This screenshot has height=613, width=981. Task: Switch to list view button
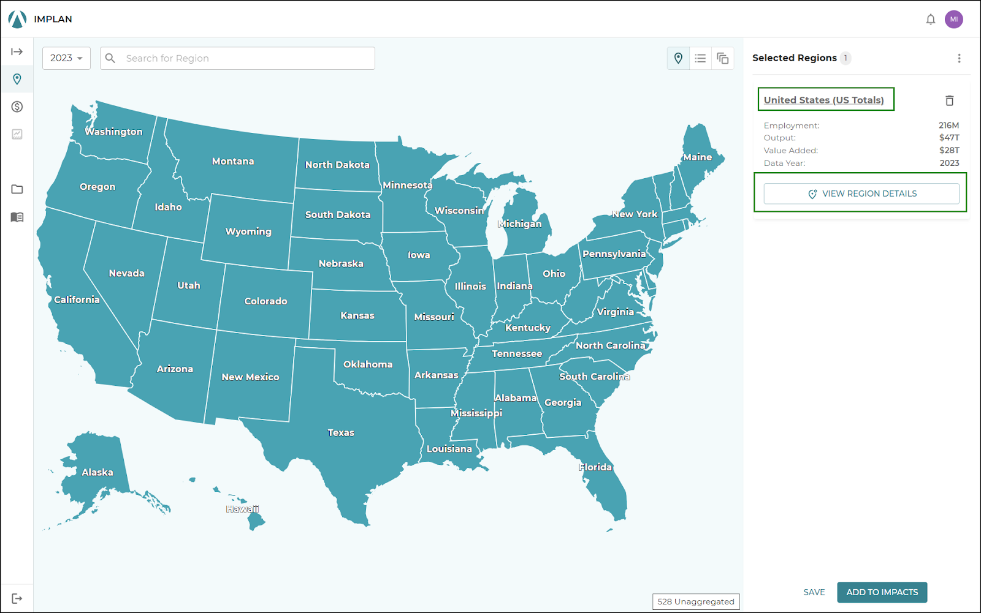(x=700, y=58)
